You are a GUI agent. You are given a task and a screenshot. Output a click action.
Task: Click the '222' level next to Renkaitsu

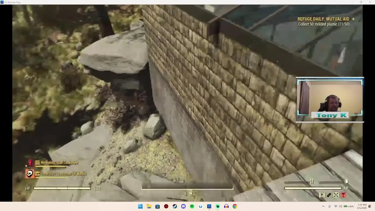coord(37,163)
